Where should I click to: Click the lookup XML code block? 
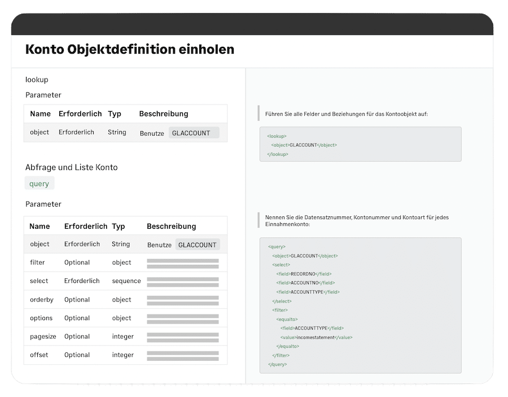[360, 144]
